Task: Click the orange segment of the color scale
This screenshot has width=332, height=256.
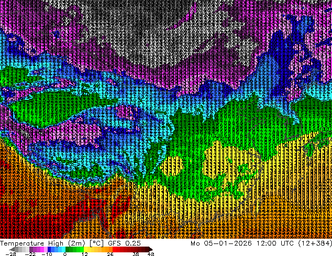Action: click(x=107, y=249)
